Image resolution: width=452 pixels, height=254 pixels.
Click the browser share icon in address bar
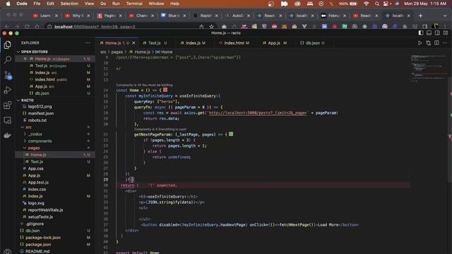(x=201, y=27)
